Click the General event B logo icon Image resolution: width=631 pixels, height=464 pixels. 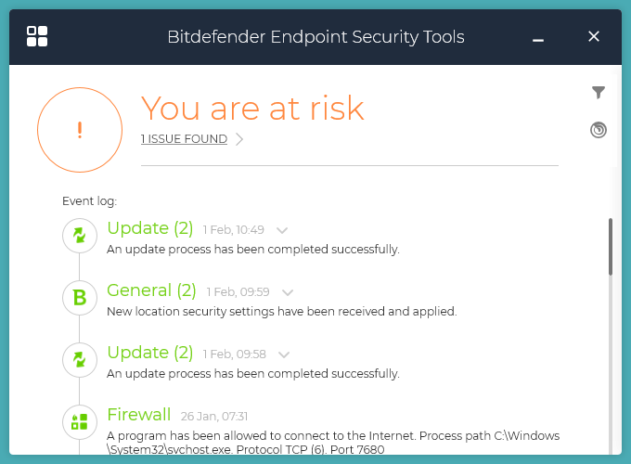(x=80, y=298)
